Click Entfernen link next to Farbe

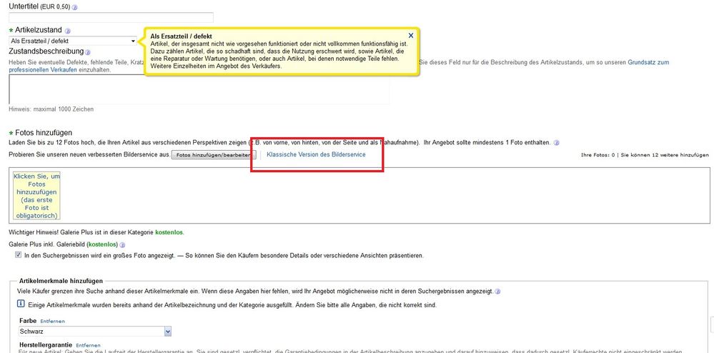[x=53, y=322]
